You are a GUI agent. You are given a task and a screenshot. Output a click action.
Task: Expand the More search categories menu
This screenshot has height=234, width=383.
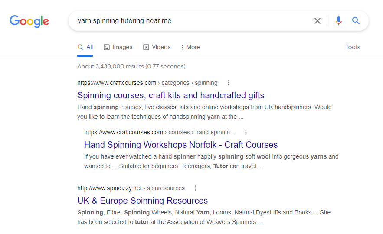pos(190,47)
